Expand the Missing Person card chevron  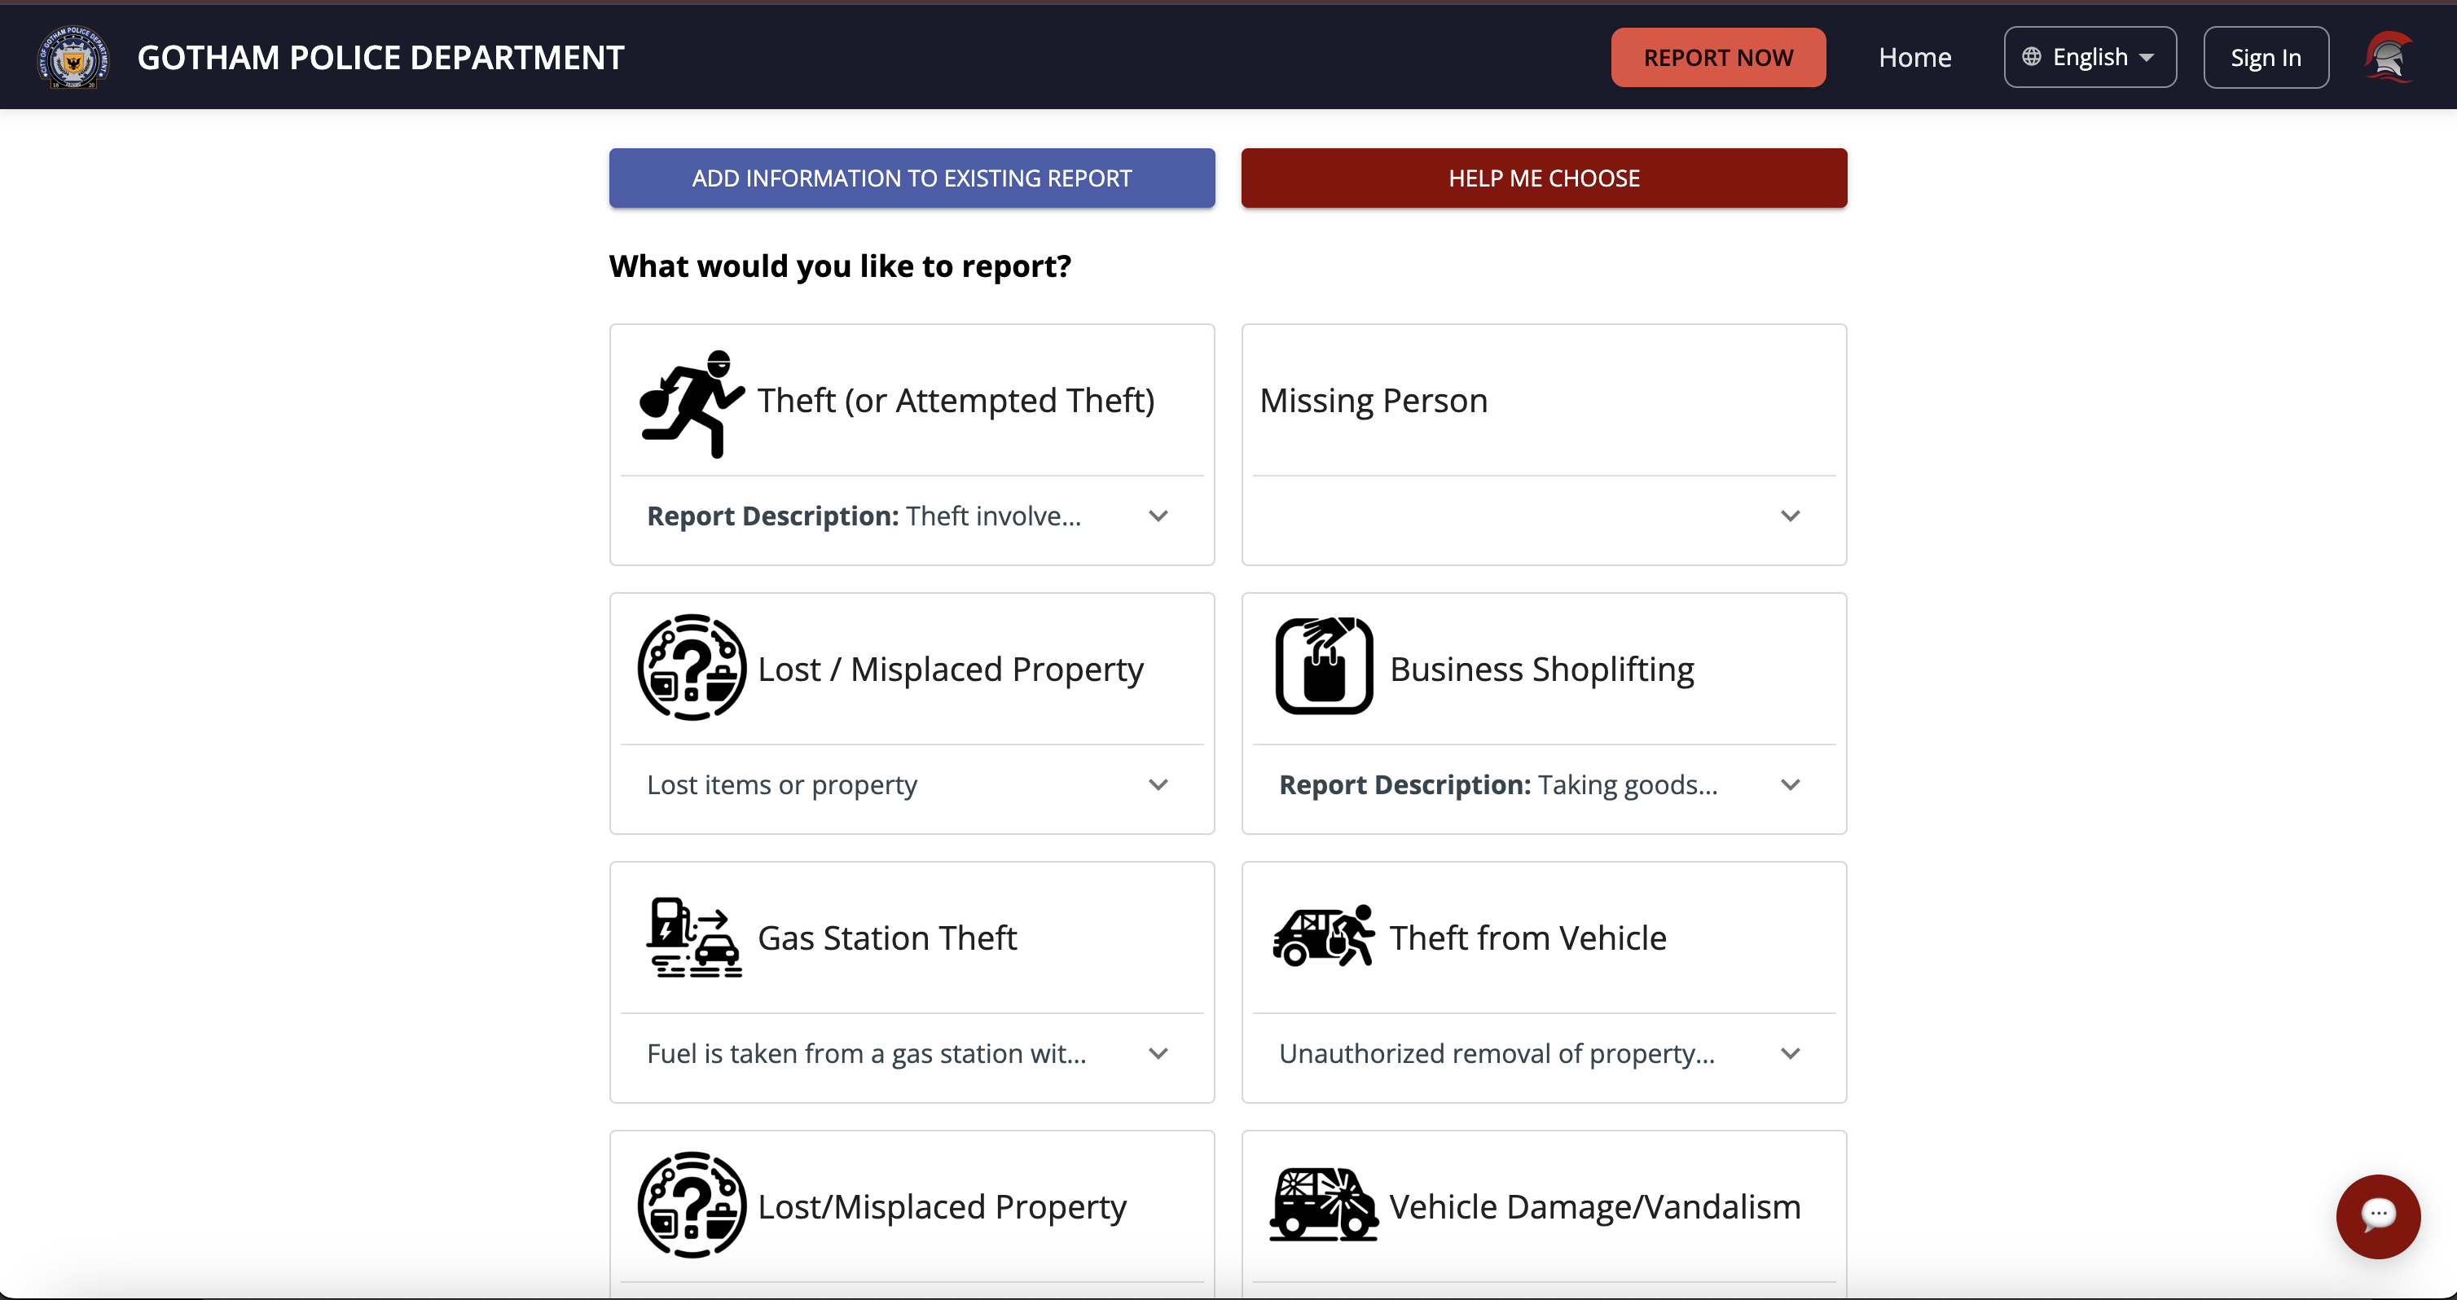click(1791, 516)
